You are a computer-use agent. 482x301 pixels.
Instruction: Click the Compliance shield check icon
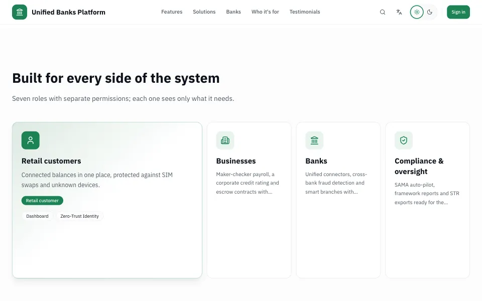coord(404,140)
